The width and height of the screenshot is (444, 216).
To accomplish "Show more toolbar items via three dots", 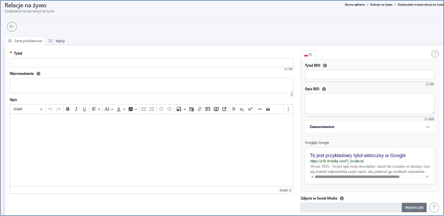I will [x=288, y=109].
